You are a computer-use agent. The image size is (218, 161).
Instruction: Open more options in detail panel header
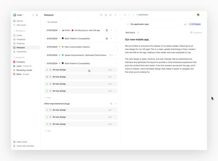(203, 15)
